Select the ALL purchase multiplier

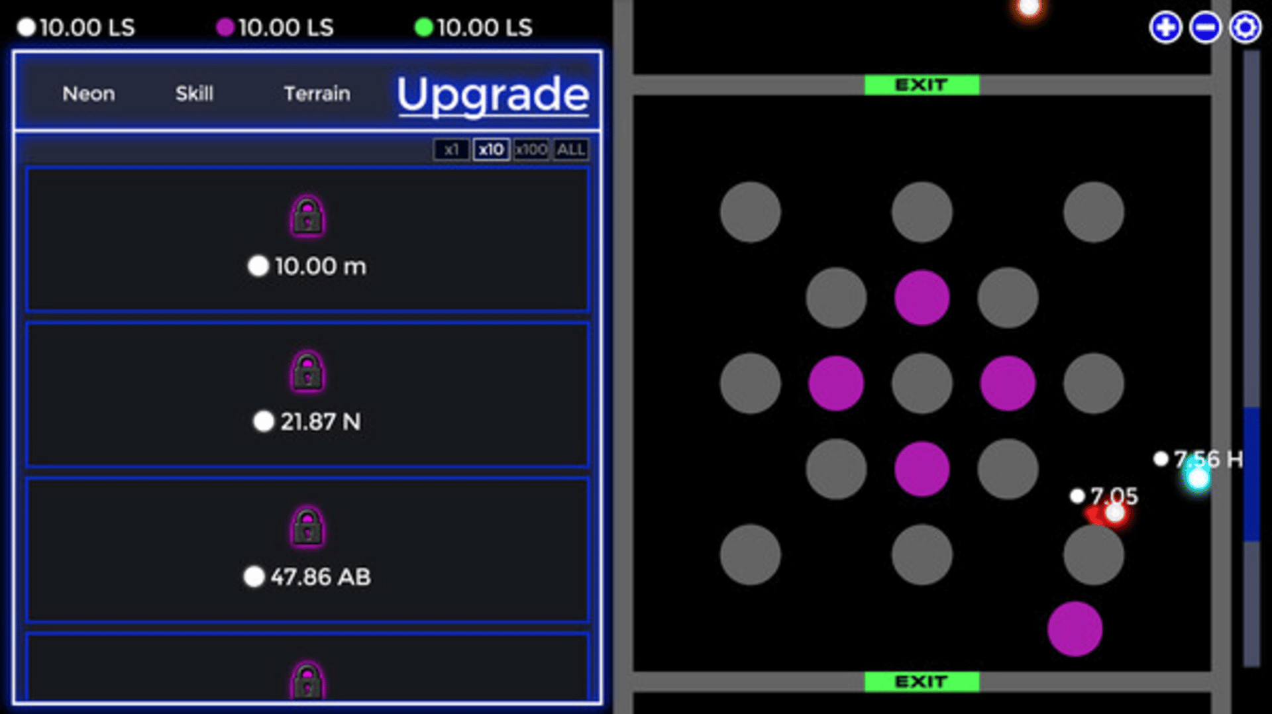coord(570,150)
